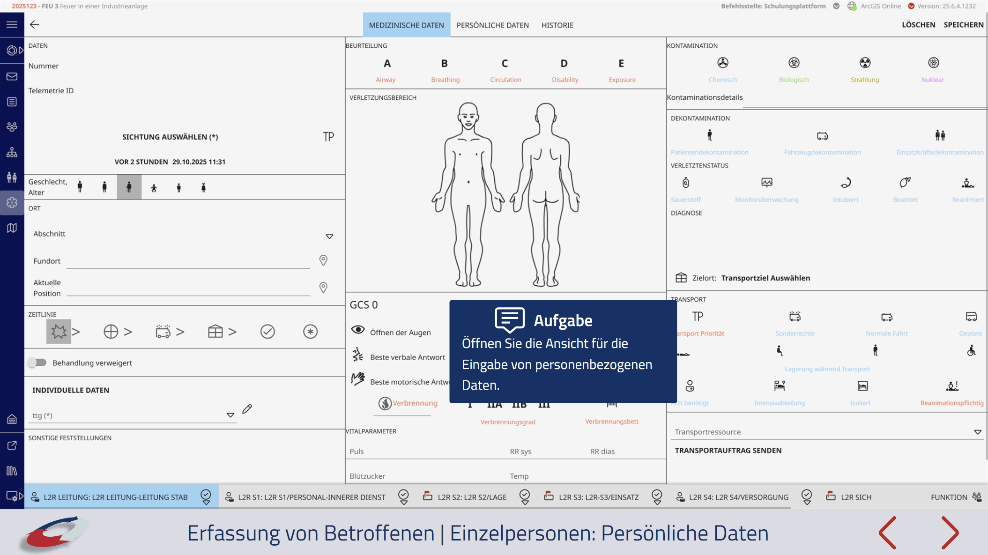
Task: Open the Transportressource dropdown
Action: coord(977,432)
